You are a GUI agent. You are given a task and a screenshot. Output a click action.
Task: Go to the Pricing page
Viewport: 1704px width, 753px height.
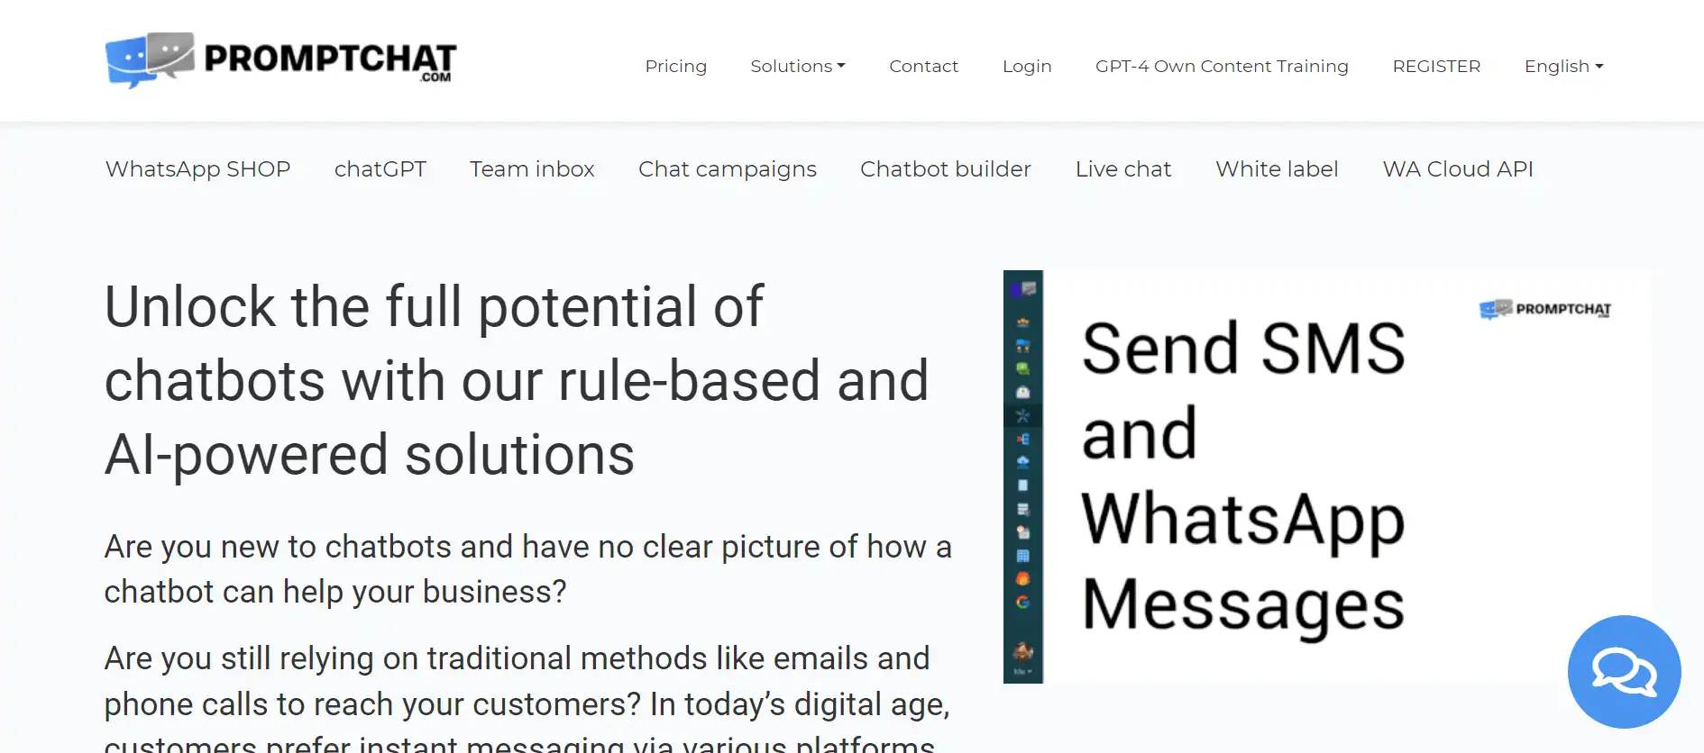point(675,67)
